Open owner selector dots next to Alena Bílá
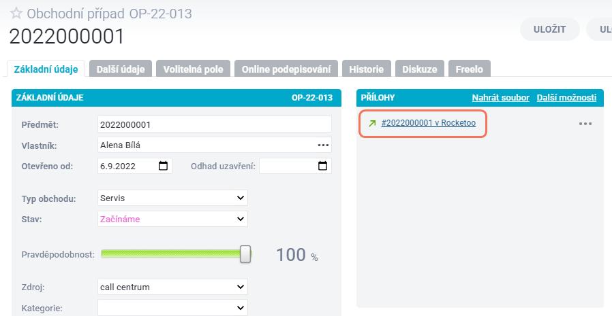Image resolution: width=612 pixels, height=316 pixels. click(323, 145)
